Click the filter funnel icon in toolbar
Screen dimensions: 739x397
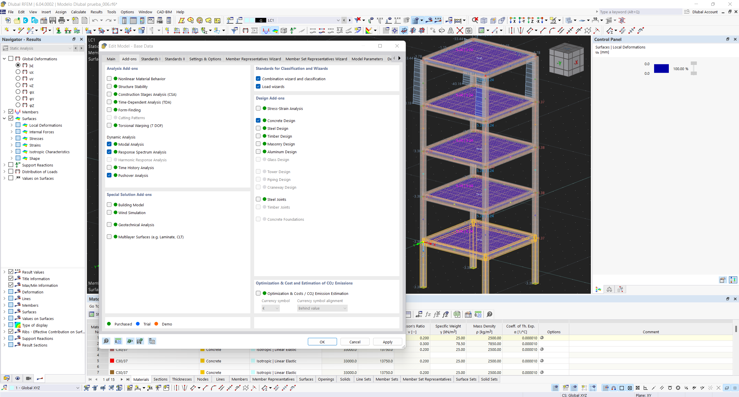[234, 30]
